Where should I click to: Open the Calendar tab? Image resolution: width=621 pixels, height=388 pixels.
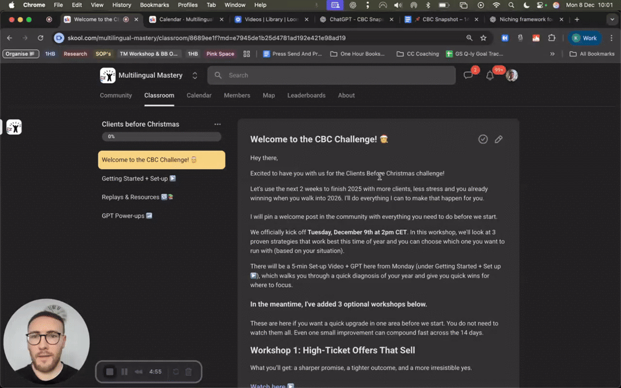click(x=199, y=95)
